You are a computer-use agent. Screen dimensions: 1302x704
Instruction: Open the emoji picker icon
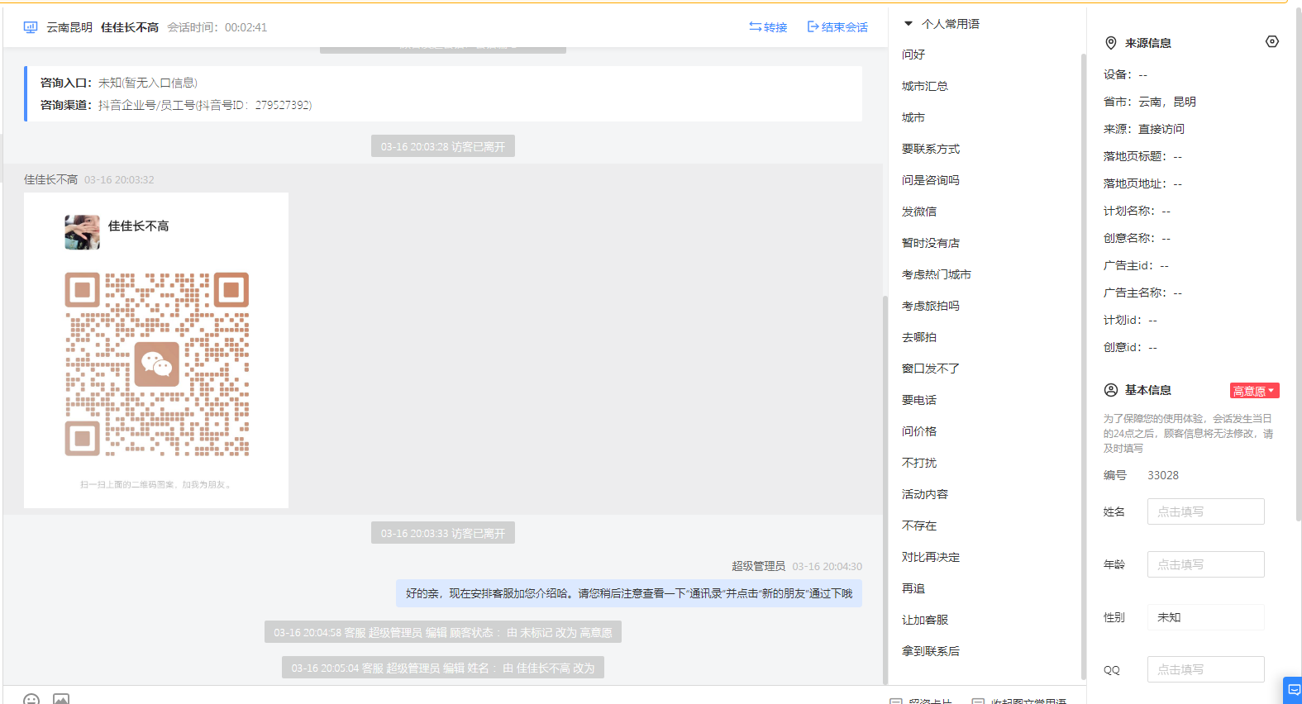tap(31, 699)
